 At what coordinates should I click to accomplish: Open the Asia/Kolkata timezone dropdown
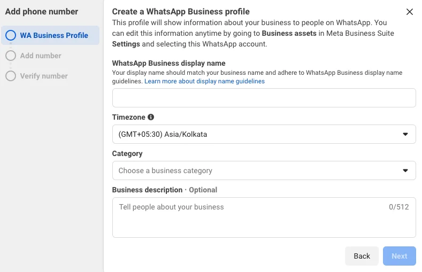pyautogui.click(x=263, y=134)
